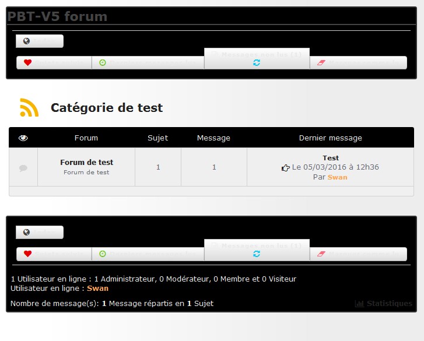Click the blue refresh icon in the header toolbar
The width and height of the screenshot is (424, 341).
(257, 62)
